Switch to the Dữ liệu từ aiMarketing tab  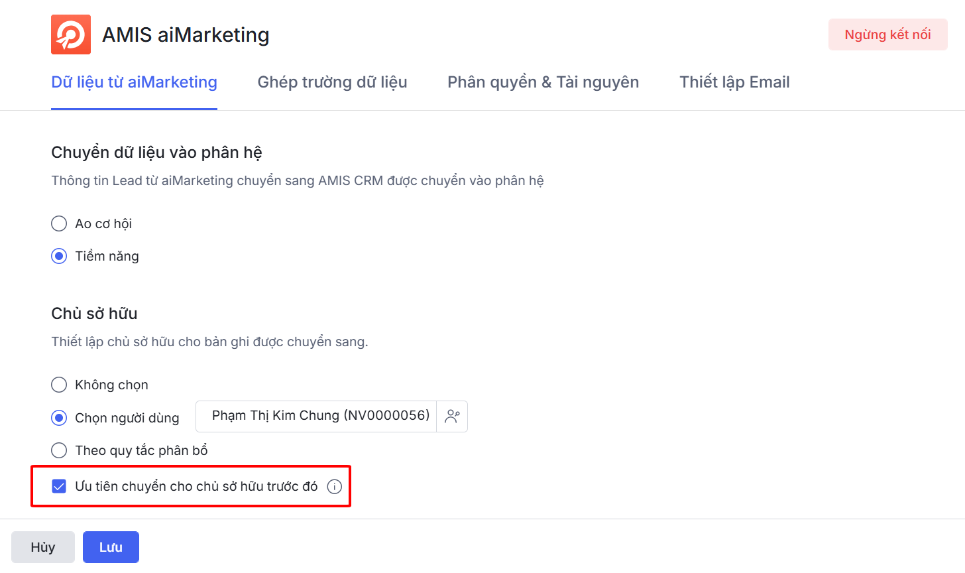[x=134, y=82]
